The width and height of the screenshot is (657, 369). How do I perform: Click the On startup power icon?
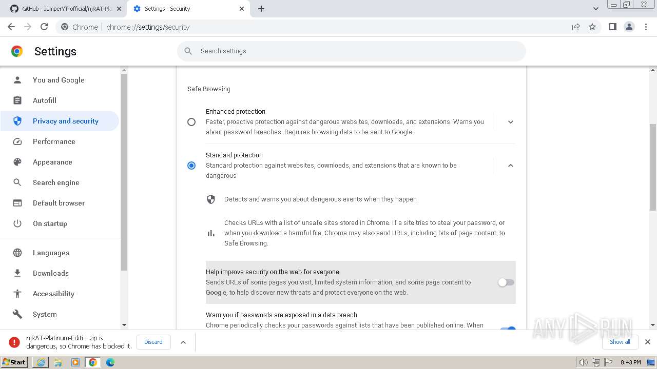[17, 223]
